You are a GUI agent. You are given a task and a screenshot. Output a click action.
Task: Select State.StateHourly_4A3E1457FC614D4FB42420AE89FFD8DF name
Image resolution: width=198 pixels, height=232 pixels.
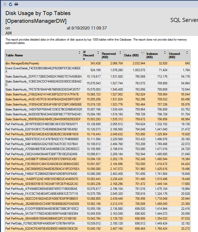[x=43, y=99]
